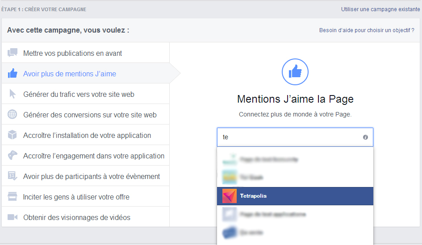Choose the second blurred suggestion above Tetrapolis
Viewport: 422px width, 245px height.
point(295,177)
